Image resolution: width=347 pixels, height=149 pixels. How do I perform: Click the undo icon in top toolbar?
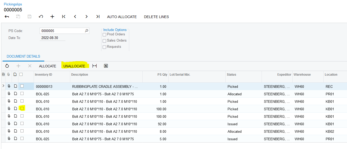(x=41, y=17)
